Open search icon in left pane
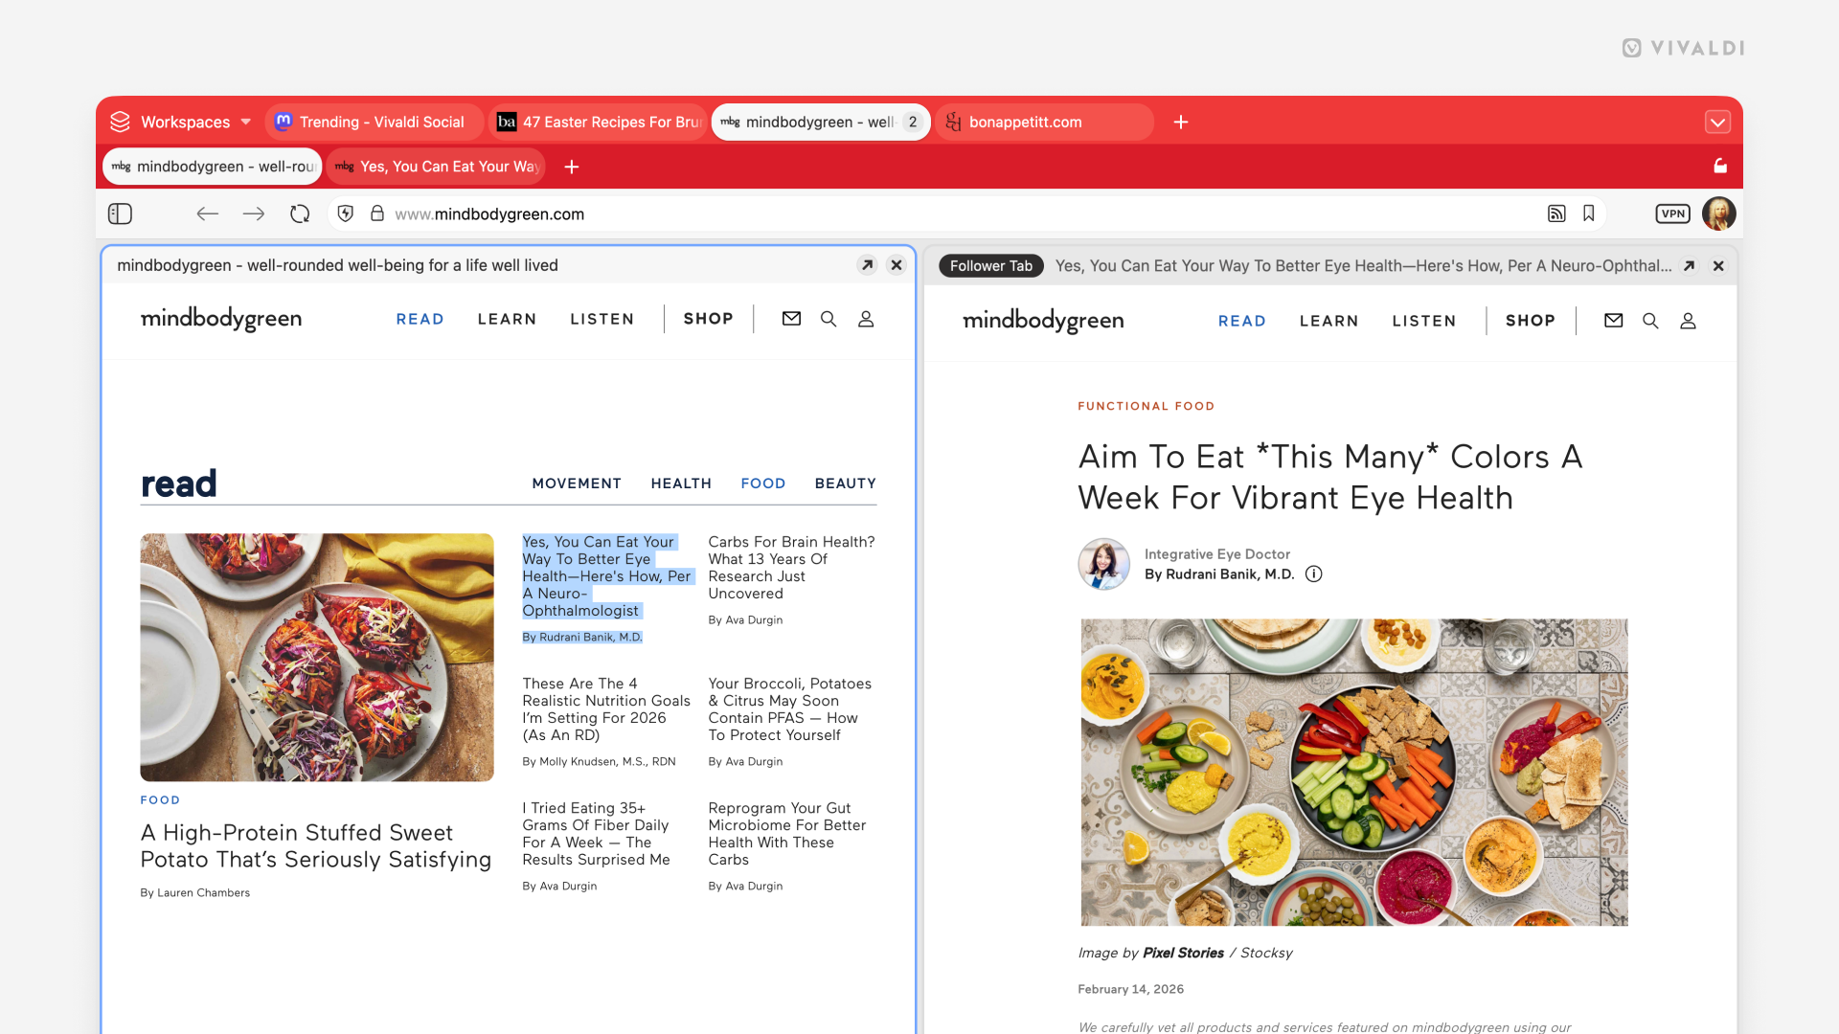The height and width of the screenshot is (1034, 1839). click(x=829, y=319)
